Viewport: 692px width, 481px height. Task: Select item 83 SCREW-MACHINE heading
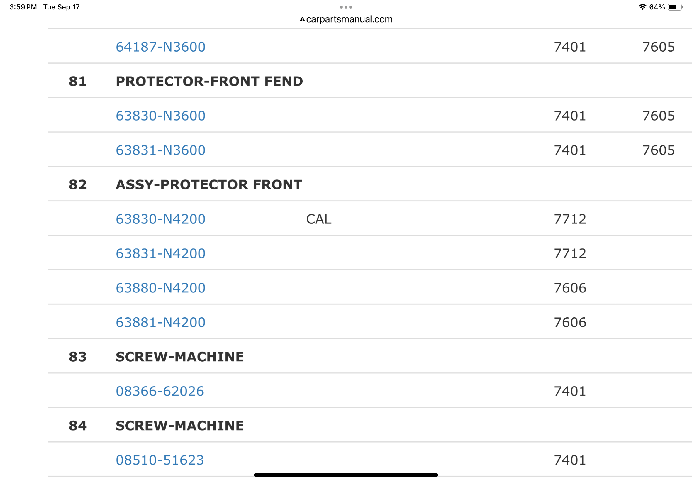(x=180, y=357)
